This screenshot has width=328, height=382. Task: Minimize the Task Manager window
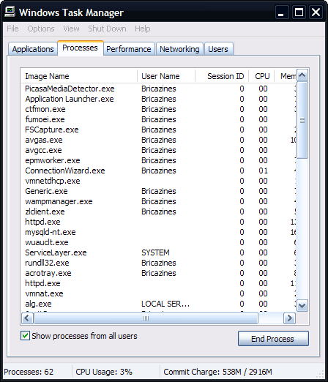(282, 12)
